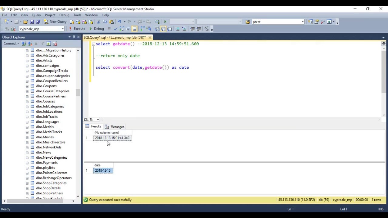Select the dbo.RechargeOperators table
388x218 pixels.
(54, 178)
